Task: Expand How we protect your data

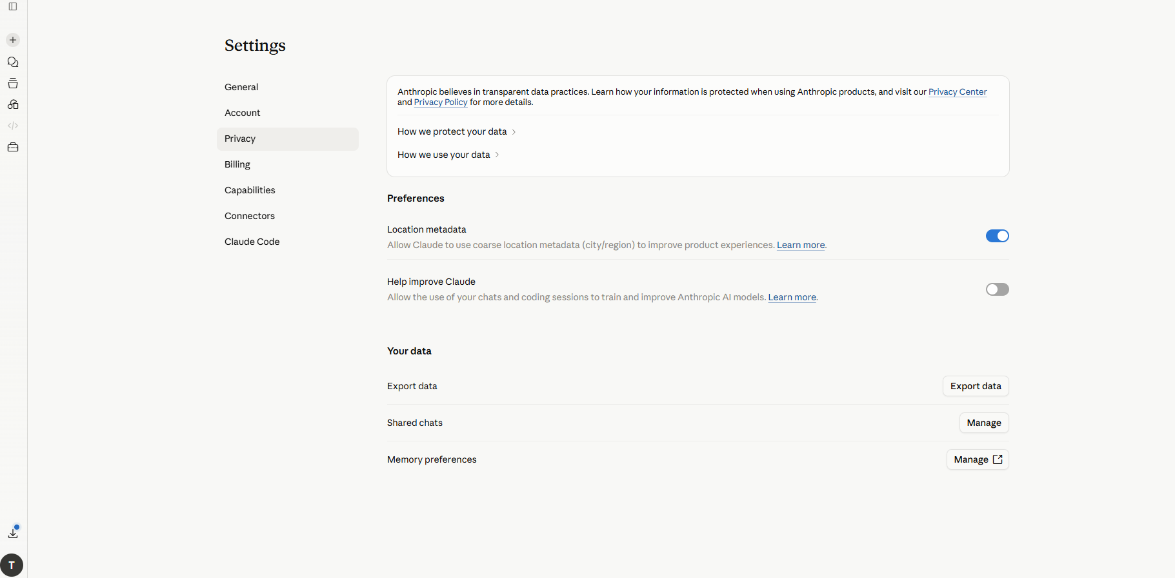Action: [x=457, y=131]
